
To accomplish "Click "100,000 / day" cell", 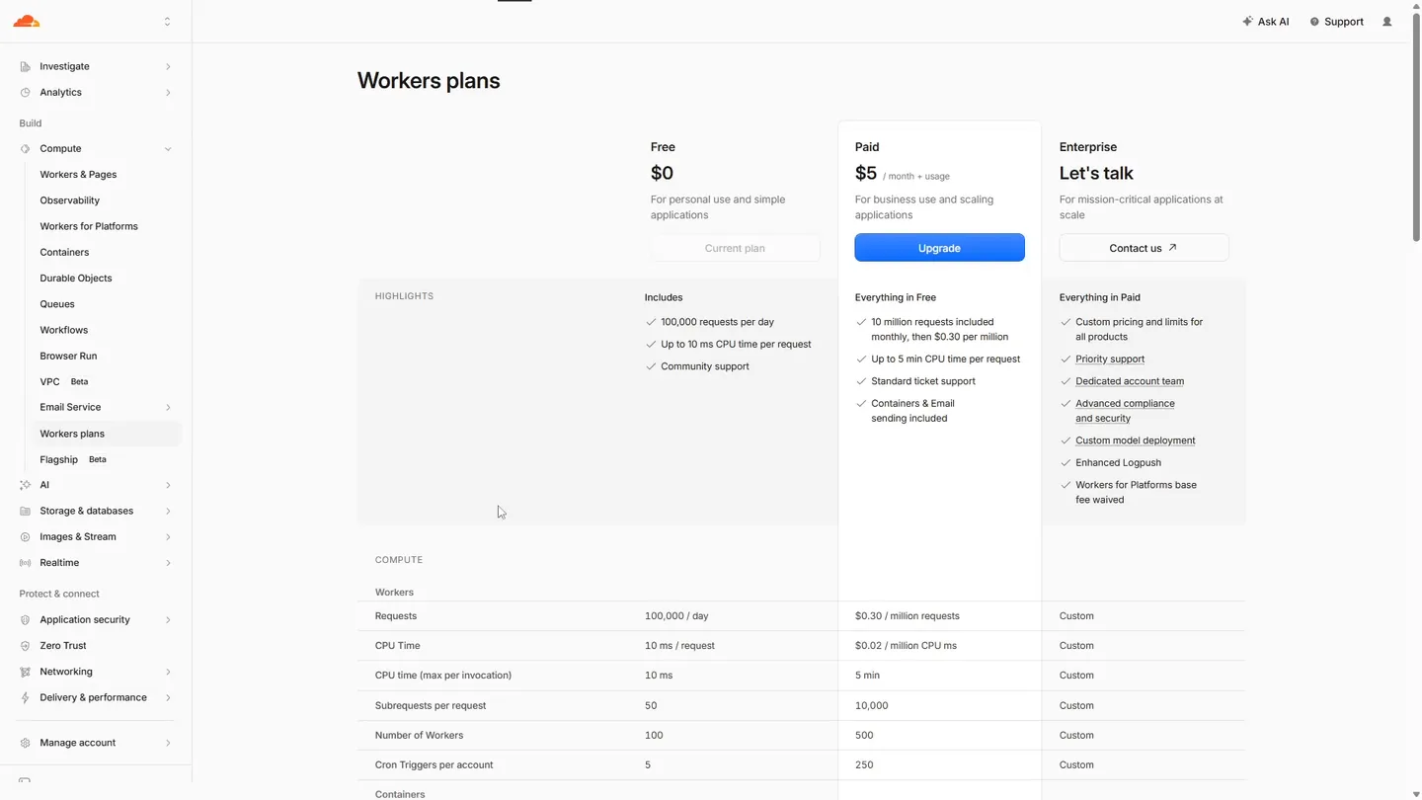I will (676, 616).
